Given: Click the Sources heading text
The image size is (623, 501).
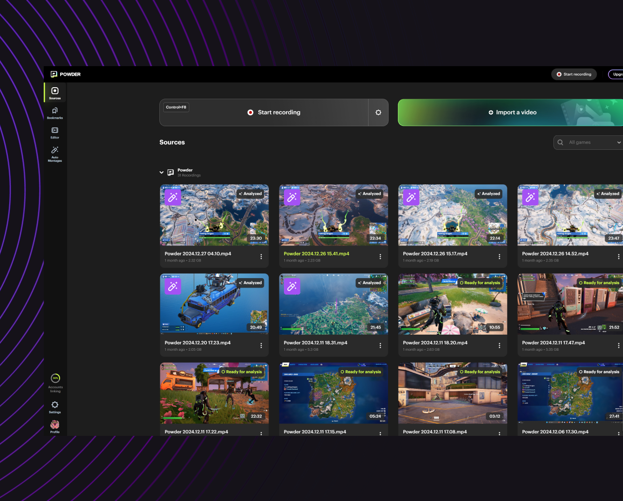Looking at the screenshot, I should pyautogui.click(x=172, y=142).
